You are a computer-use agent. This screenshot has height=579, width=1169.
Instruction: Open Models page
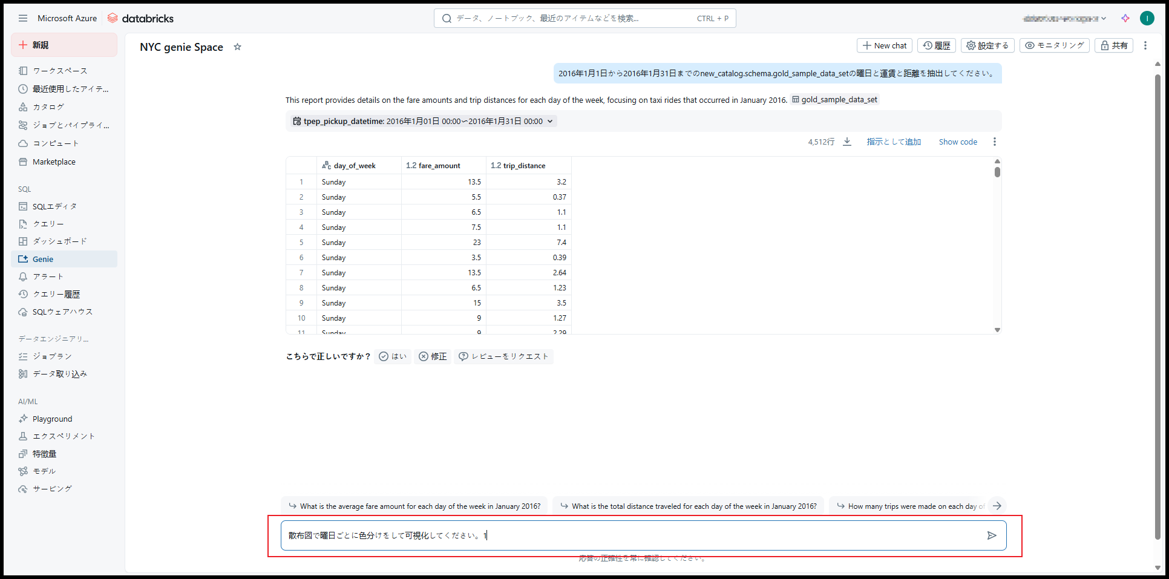coord(64,471)
